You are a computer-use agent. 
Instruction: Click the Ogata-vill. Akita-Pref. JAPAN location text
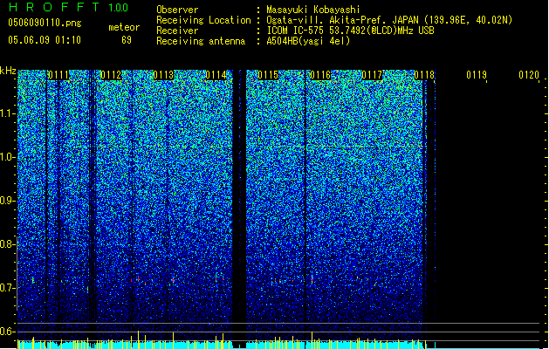pos(389,20)
